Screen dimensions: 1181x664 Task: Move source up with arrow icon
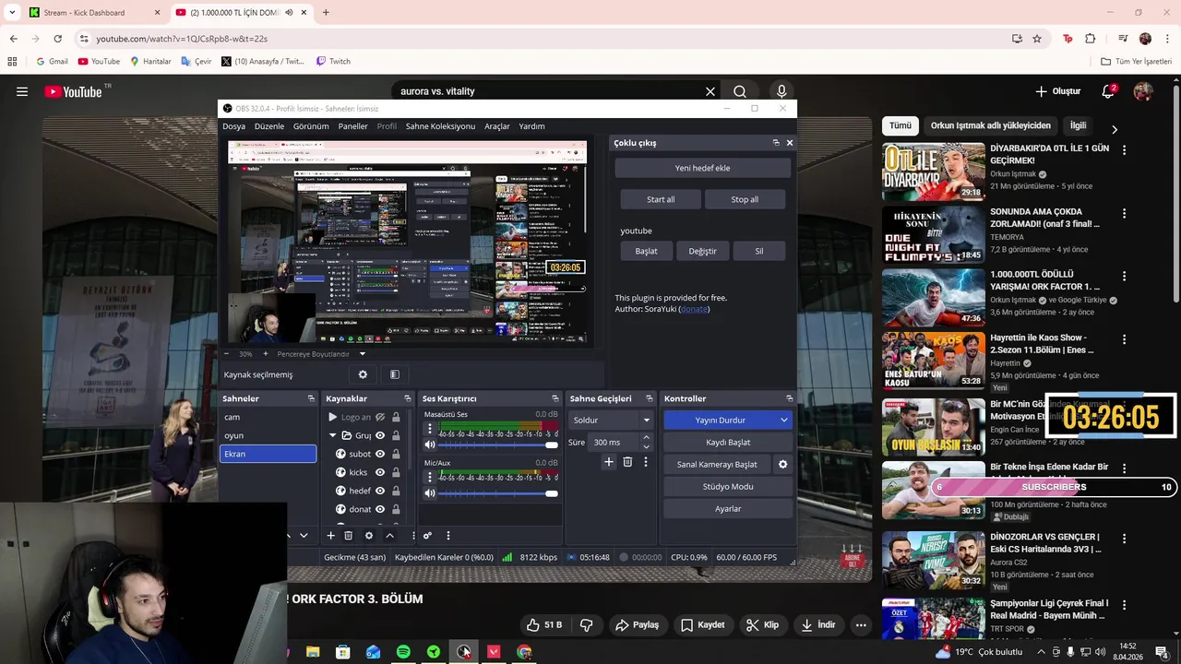389,536
